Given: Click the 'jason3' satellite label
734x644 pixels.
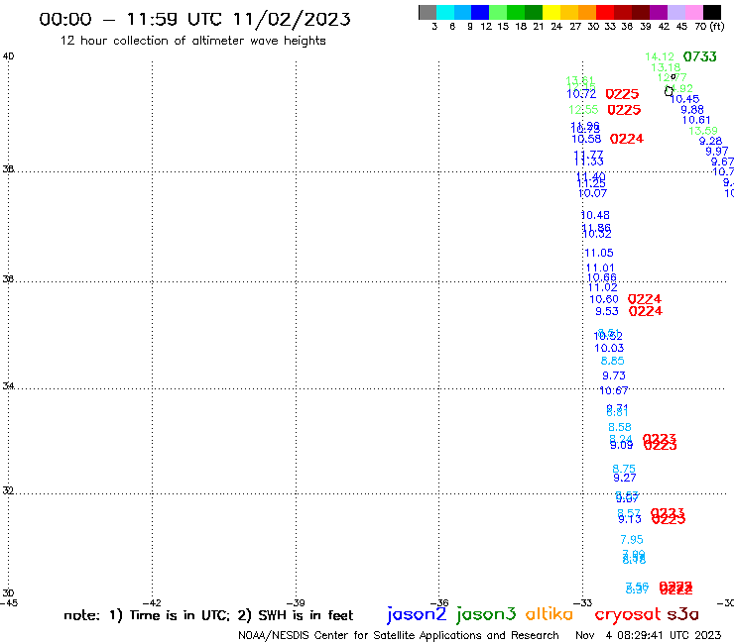Looking at the screenshot, I should pyautogui.click(x=486, y=614).
